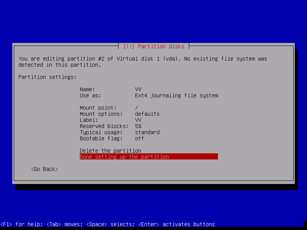Select the 'Mount point:' setting label
Viewport: 307px width, 230px height.
click(x=98, y=108)
